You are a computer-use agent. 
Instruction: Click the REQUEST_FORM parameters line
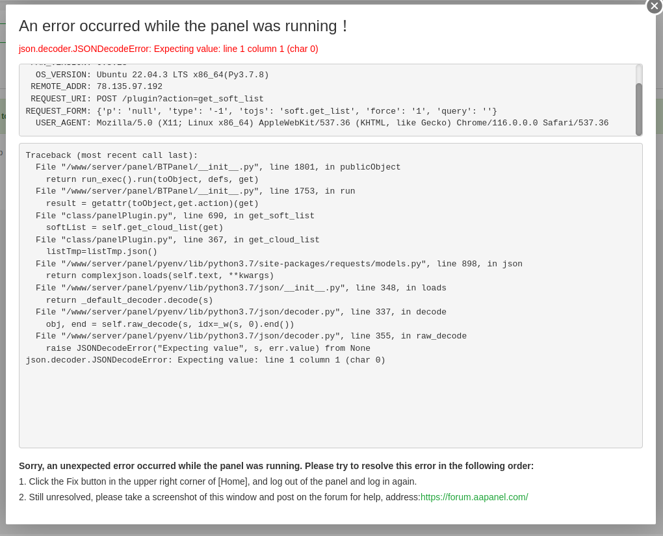(261, 111)
